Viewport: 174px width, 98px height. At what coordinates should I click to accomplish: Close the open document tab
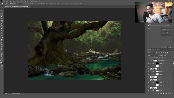[x=29, y=7]
